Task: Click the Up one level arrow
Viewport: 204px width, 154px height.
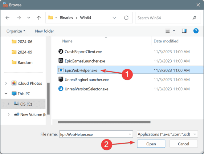Action: [x=39, y=18]
